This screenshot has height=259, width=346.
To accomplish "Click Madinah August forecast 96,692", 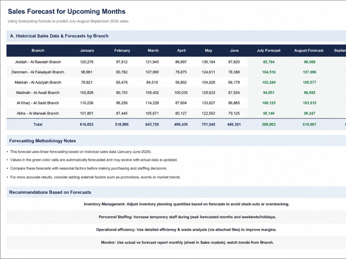I will click(310, 93).
